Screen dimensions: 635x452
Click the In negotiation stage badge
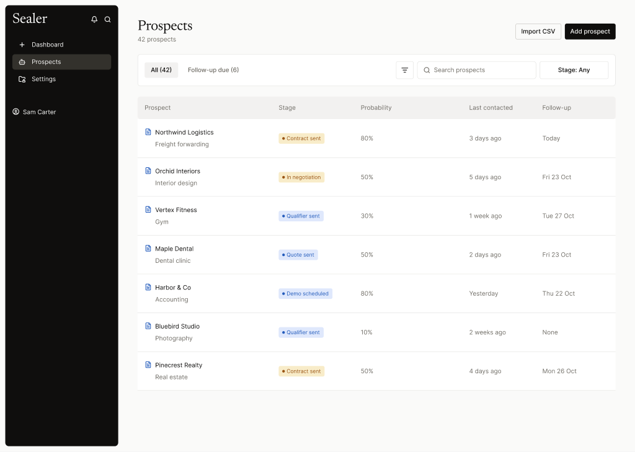[301, 177]
